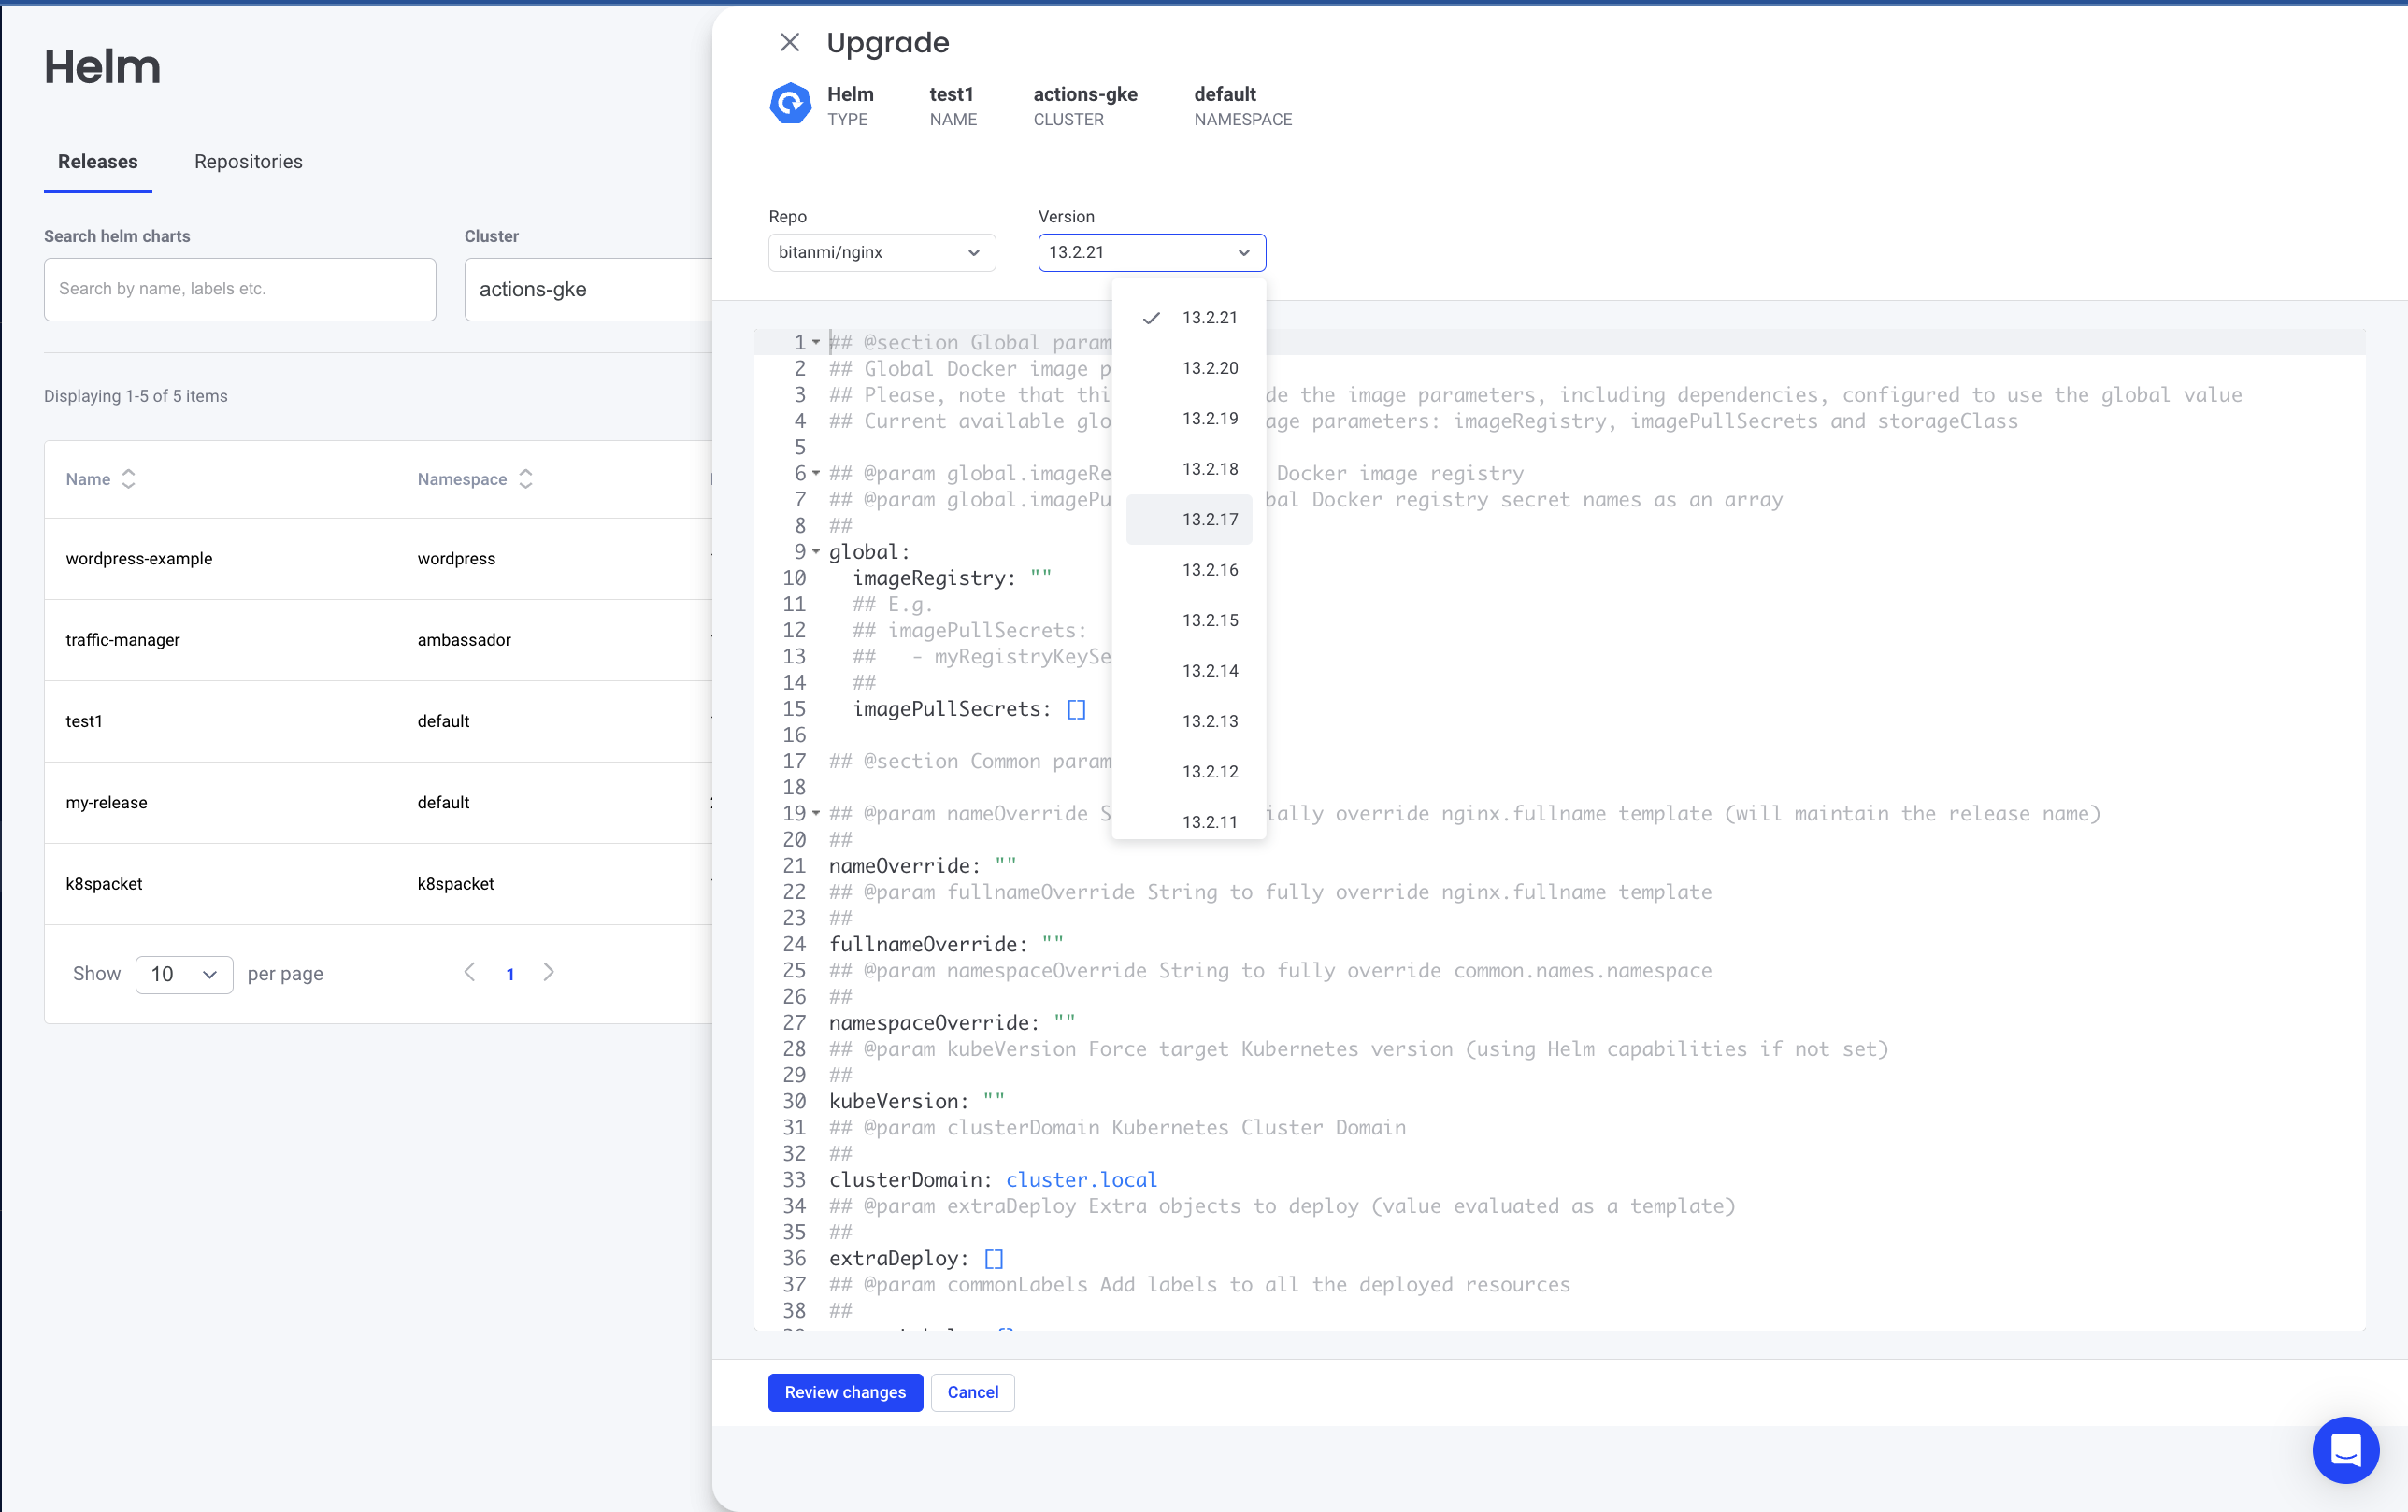Focus the Search helm charts field

[240, 289]
